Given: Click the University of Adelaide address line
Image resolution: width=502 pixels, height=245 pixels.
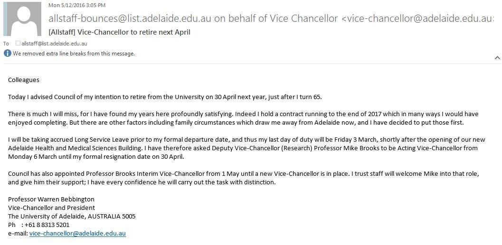Looking at the screenshot, I should (72, 216).
